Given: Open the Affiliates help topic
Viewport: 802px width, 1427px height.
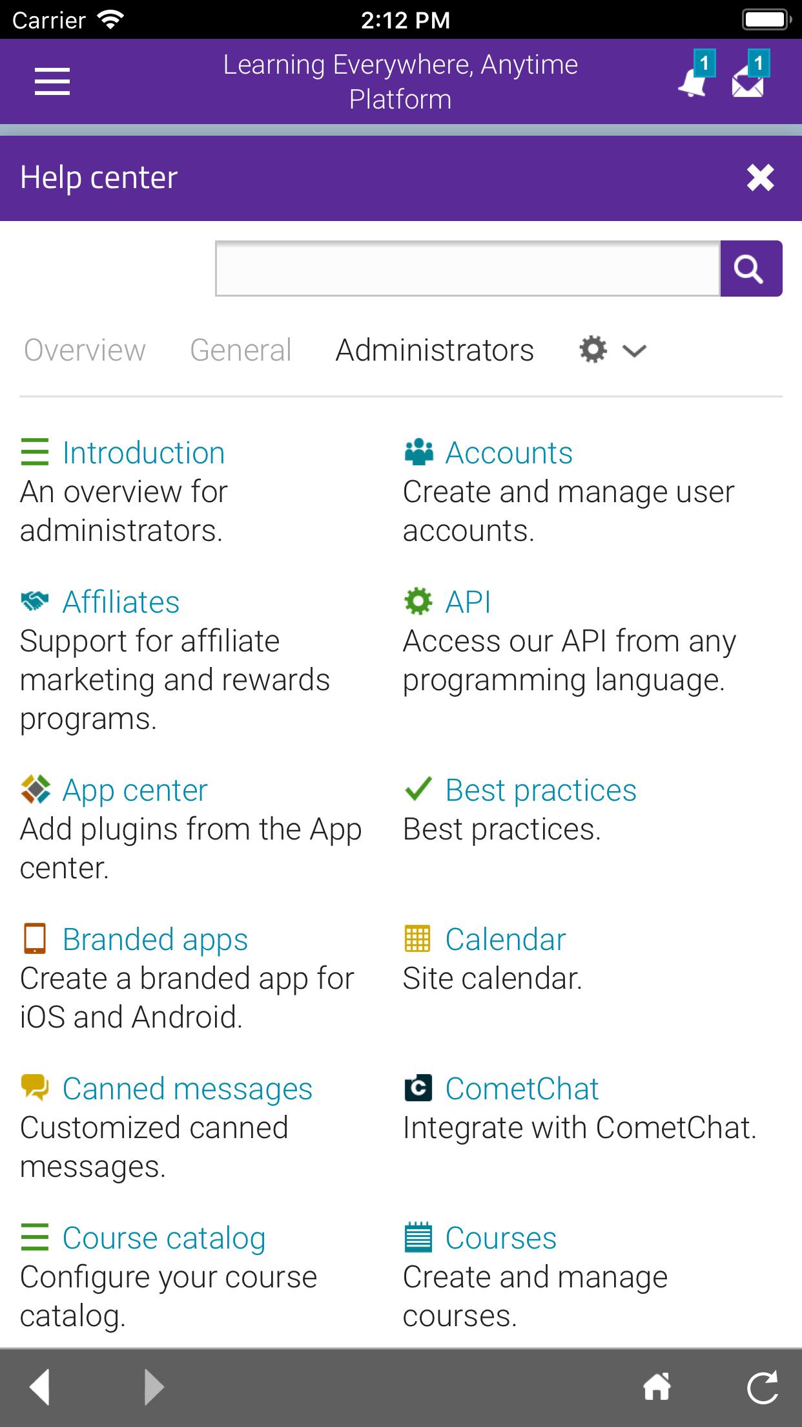Looking at the screenshot, I should pos(121,602).
